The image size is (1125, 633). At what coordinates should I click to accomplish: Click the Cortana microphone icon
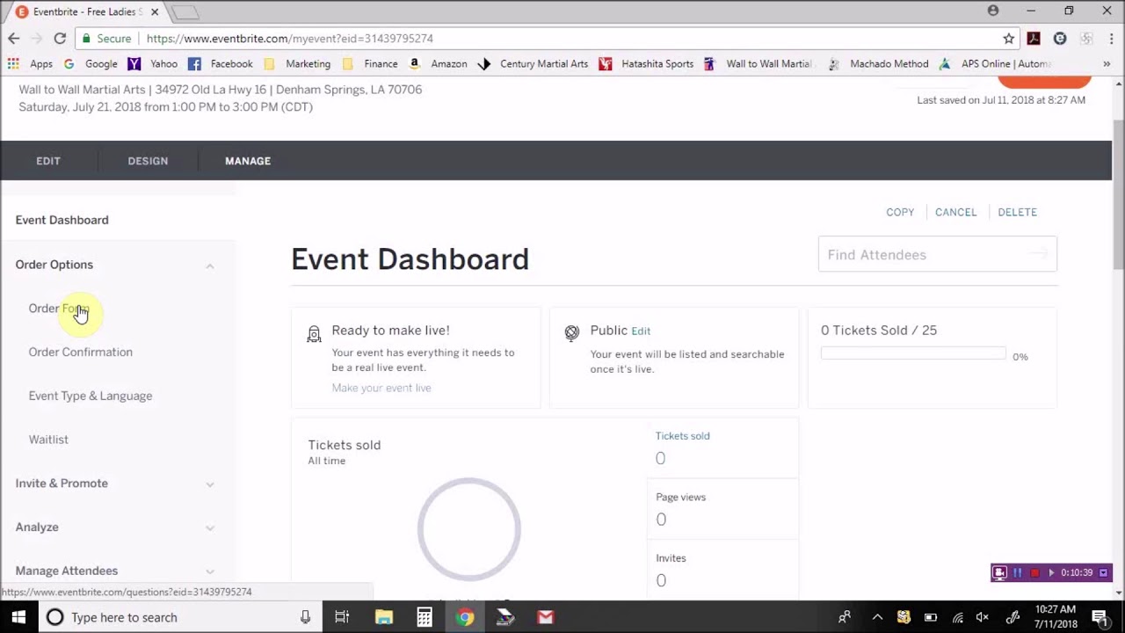tap(305, 617)
